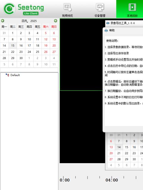
Task: Select April 18 in the left calendar
Action: 38,46
